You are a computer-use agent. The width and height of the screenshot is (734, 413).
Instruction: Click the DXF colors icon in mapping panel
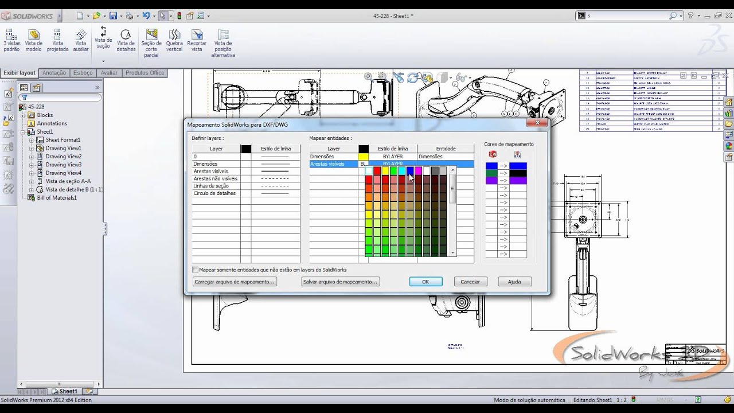tap(517, 154)
